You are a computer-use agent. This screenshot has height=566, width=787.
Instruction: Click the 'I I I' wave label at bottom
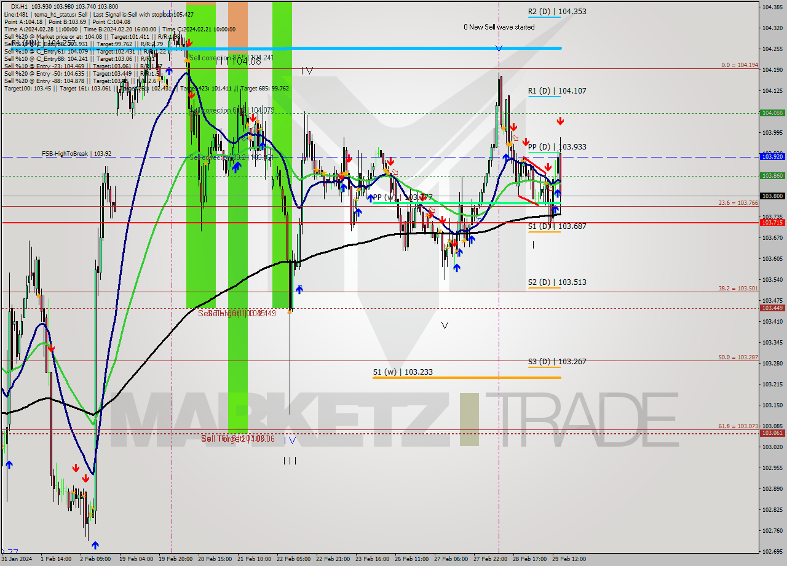[x=290, y=460]
